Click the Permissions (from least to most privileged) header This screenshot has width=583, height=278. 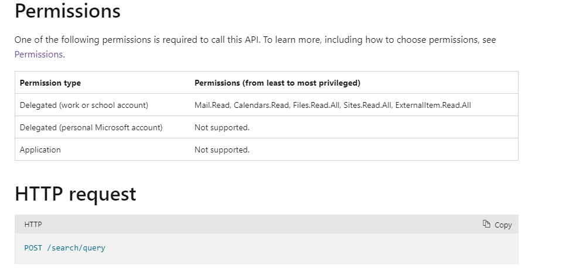click(277, 83)
